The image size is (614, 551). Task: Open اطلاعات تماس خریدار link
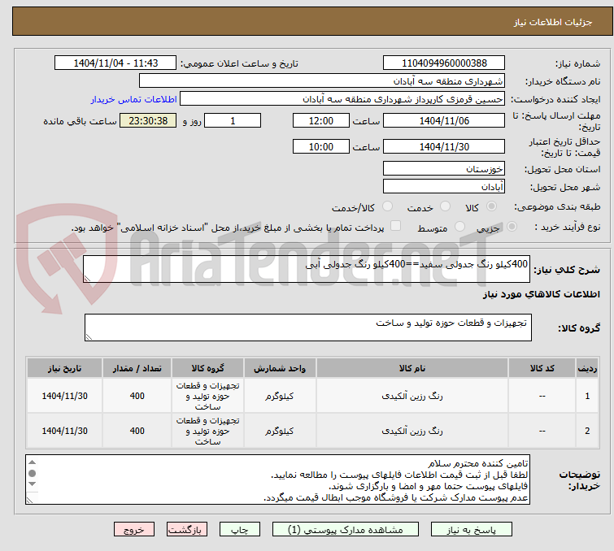pyautogui.click(x=134, y=99)
